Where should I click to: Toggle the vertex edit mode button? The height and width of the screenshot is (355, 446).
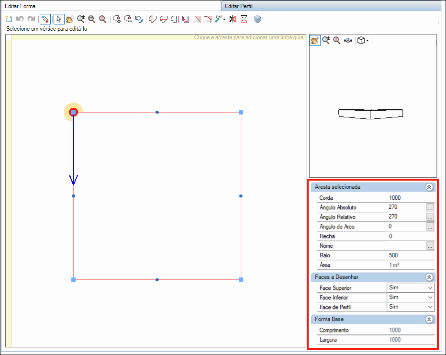(45, 19)
